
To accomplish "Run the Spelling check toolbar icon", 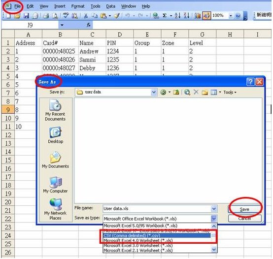I will click(66, 16).
